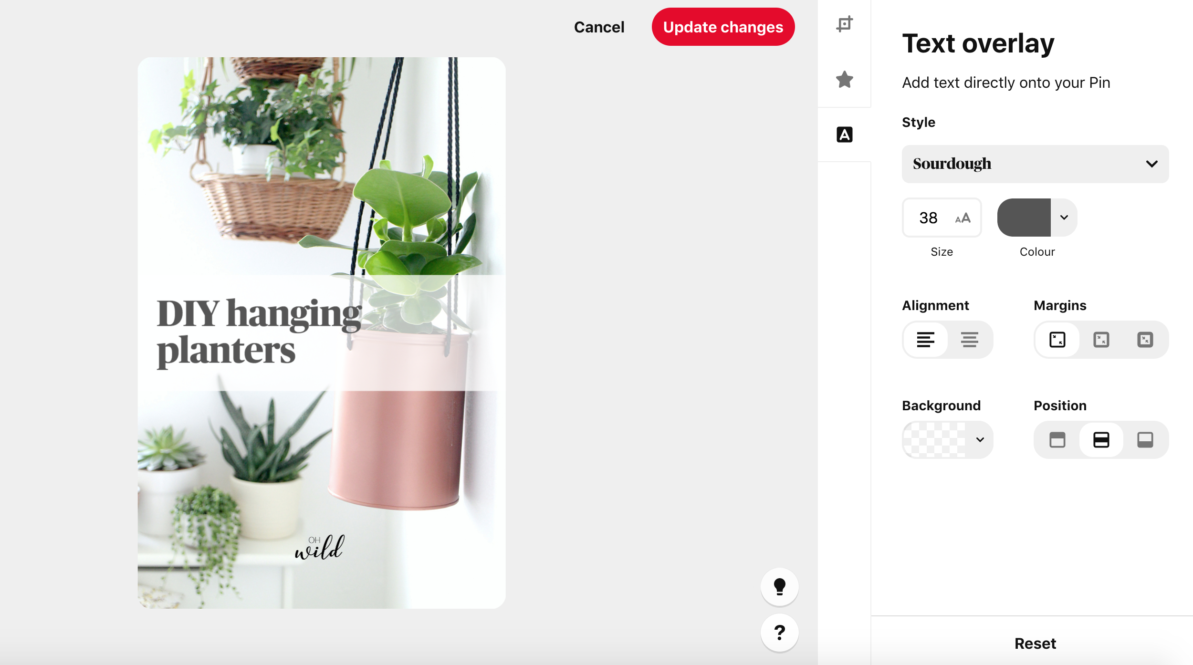Expand the Background colour dropdown

click(x=947, y=440)
